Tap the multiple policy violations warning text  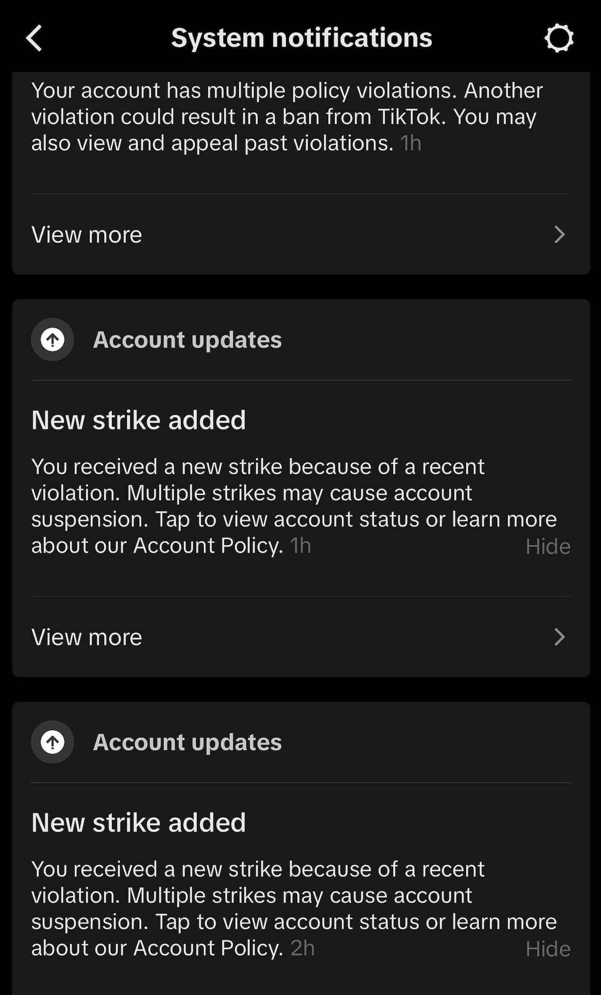click(x=286, y=116)
